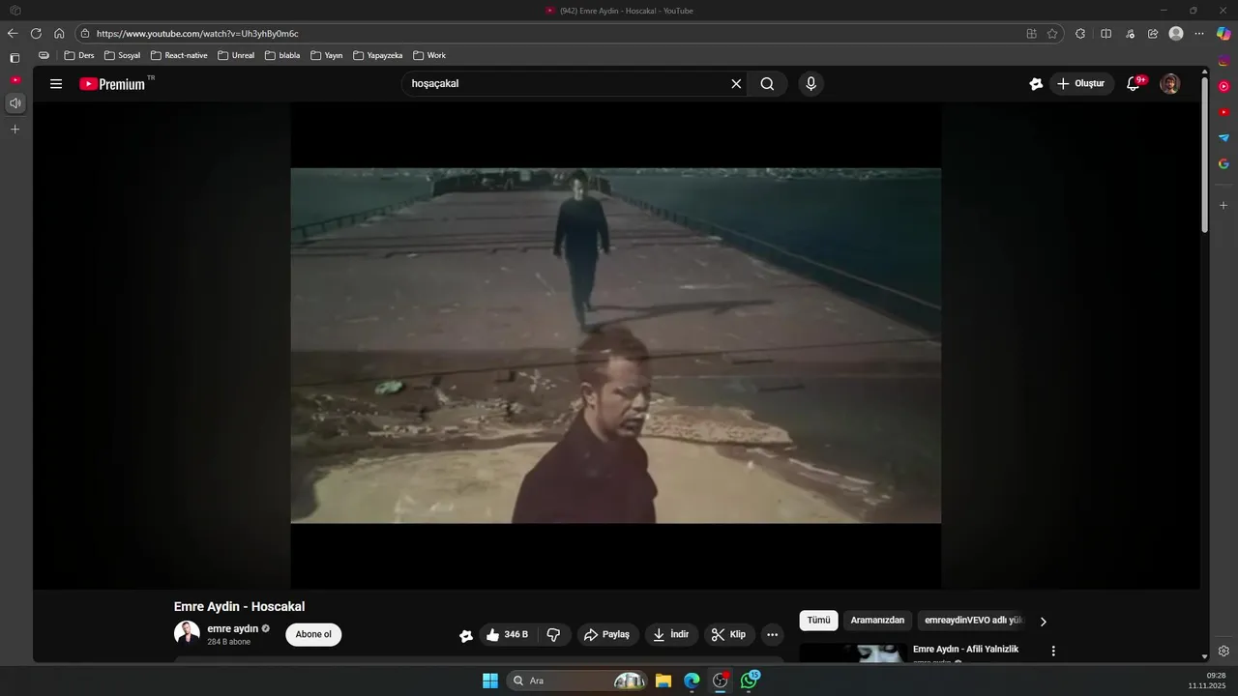Open the YouTube guide hamburger menu

click(x=56, y=84)
